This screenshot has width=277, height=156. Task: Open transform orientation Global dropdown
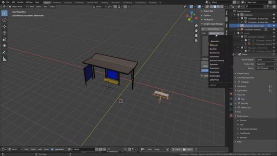[99, 7]
